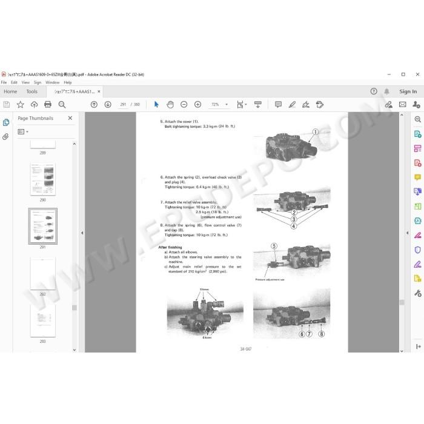Select page 291 thumbnail
Viewport: 424px width, 424px height.
(43, 226)
